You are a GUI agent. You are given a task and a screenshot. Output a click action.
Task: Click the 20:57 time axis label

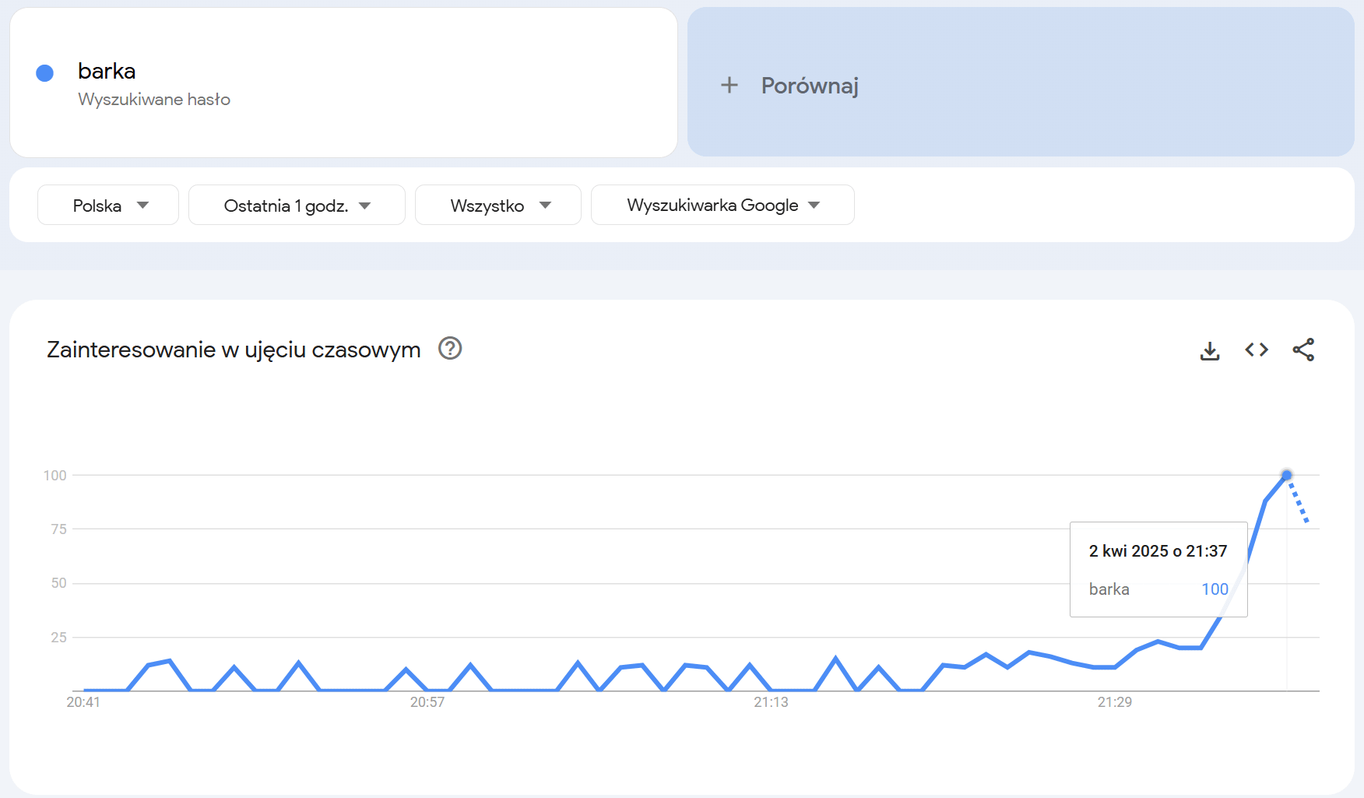427,702
